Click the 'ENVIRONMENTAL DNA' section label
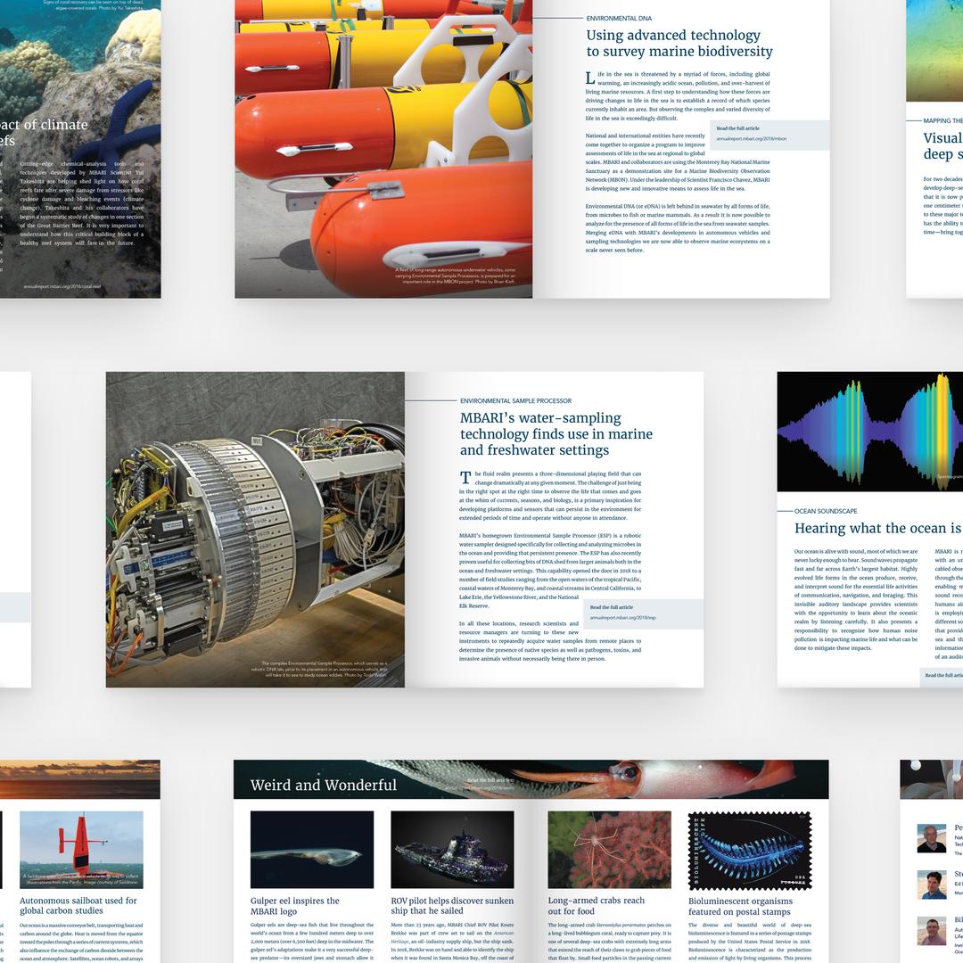Viewport: 963px width, 963px height. [x=619, y=19]
